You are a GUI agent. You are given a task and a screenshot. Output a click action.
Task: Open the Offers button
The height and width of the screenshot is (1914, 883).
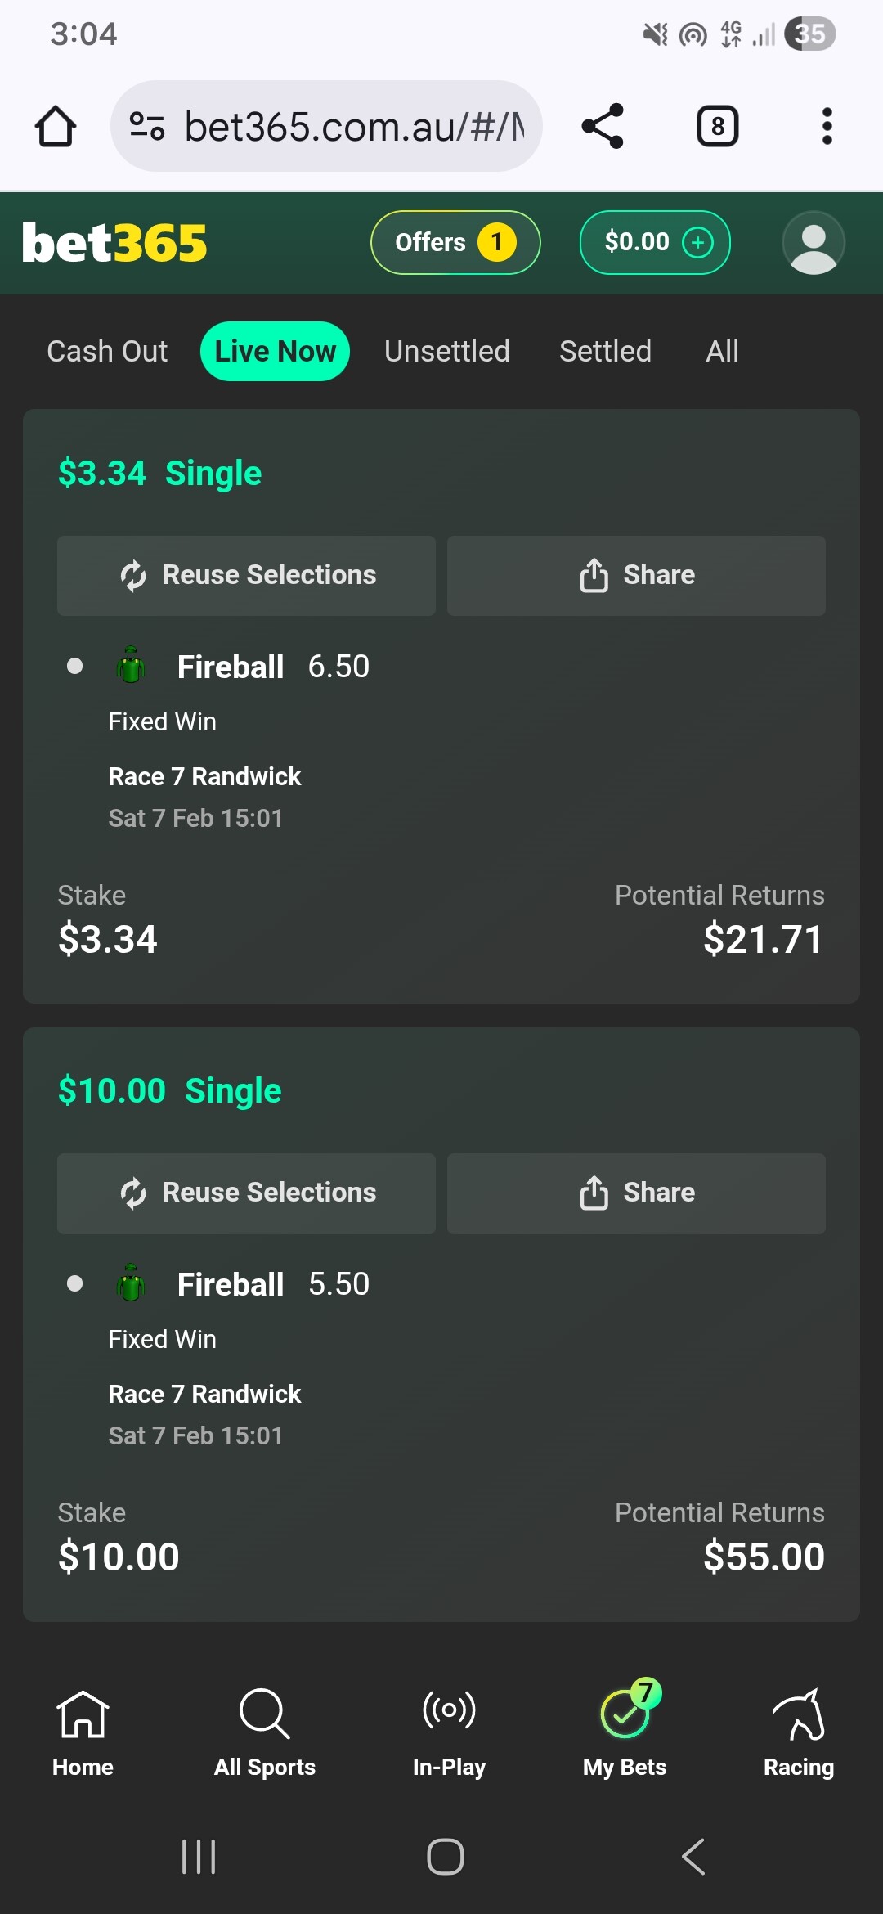[x=455, y=243]
